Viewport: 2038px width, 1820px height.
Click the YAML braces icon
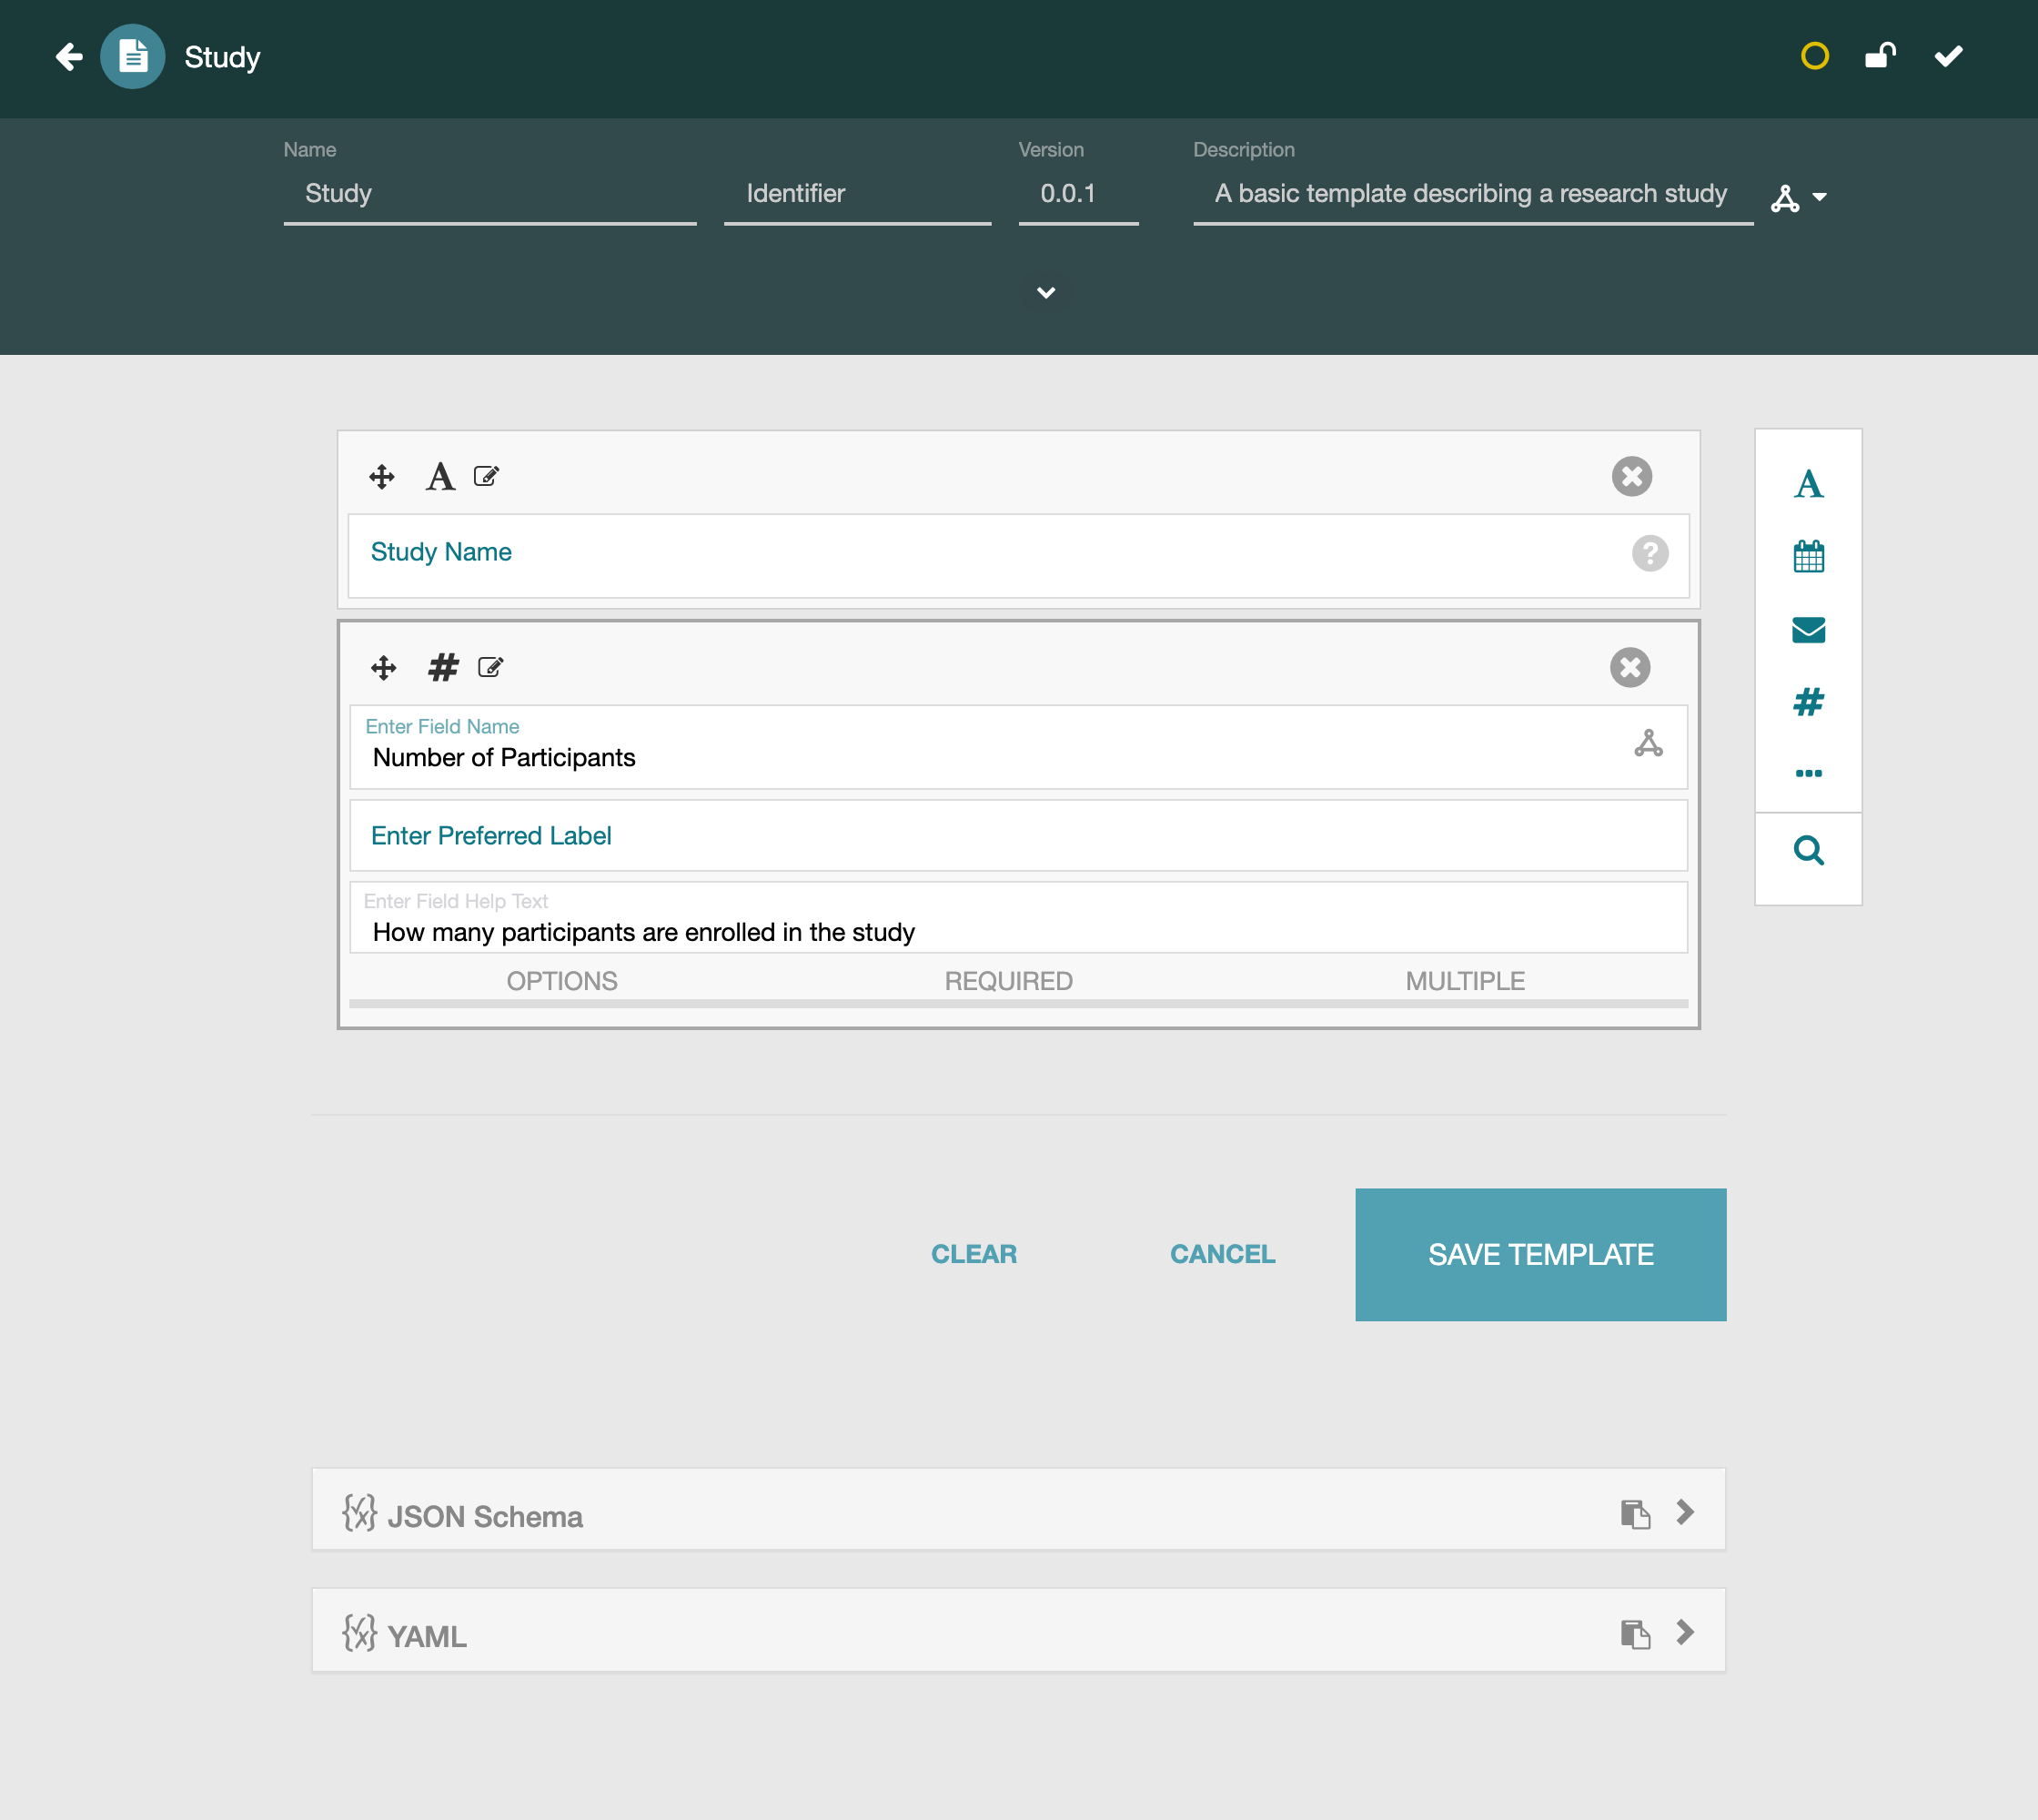coord(359,1634)
